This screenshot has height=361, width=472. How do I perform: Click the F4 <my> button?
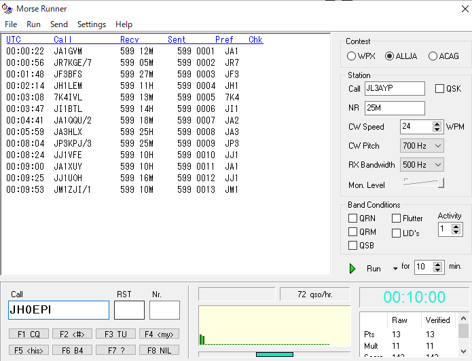pos(159,334)
